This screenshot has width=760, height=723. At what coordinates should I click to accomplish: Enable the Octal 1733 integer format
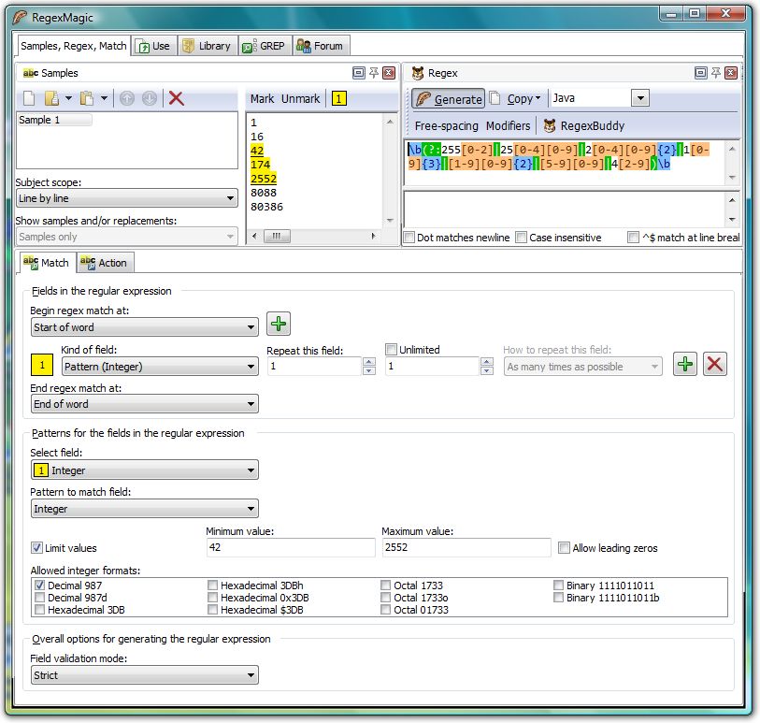click(x=385, y=584)
